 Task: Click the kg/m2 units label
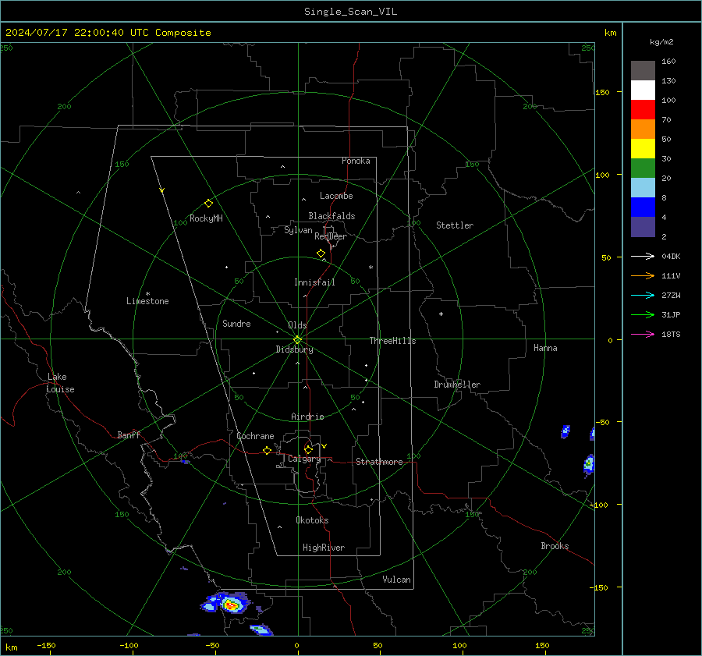tap(661, 42)
